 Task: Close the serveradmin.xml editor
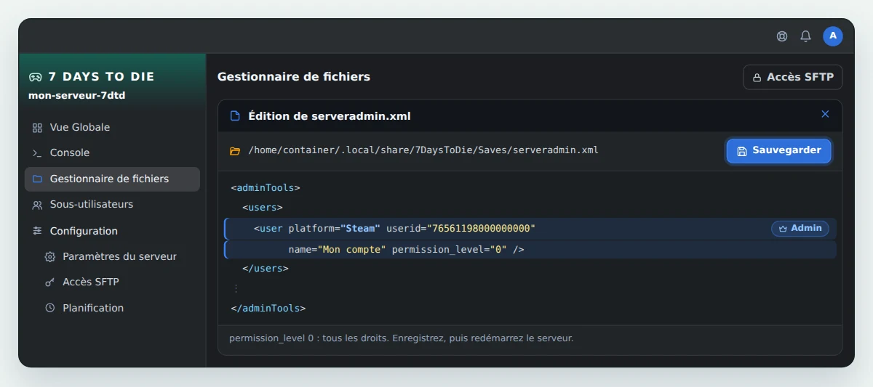(825, 115)
